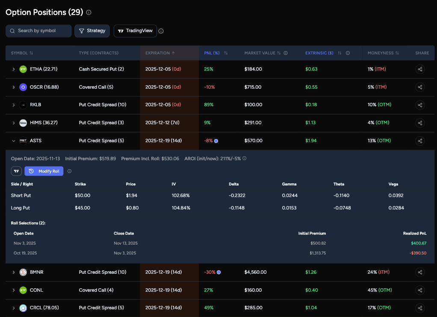This screenshot has height=317, width=437.
Task: Open the TradingView chart for ASTS
Action: (16, 171)
